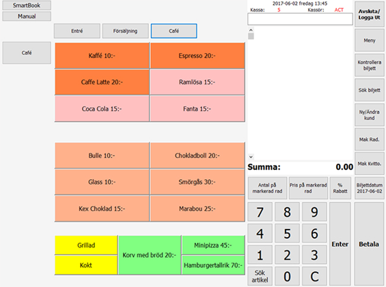Tap digit 7 on the keypad
This screenshot has width=386, height=287.
(260, 212)
